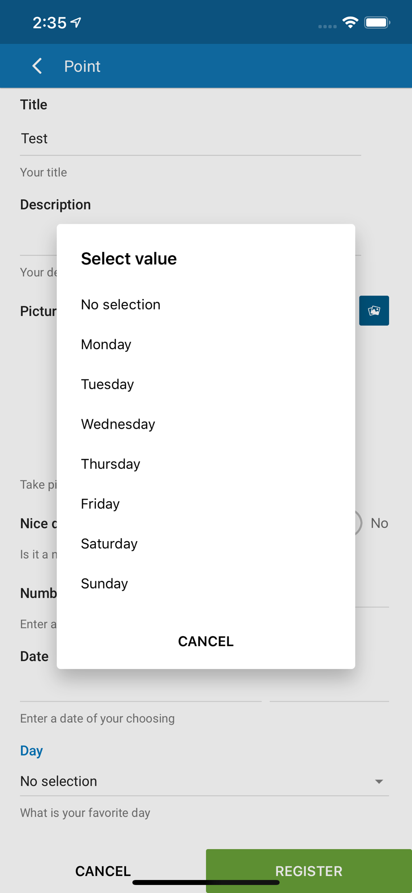Screen dimensions: 412x893
Task: Tap the green REGISTER button
Action: [309, 871]
